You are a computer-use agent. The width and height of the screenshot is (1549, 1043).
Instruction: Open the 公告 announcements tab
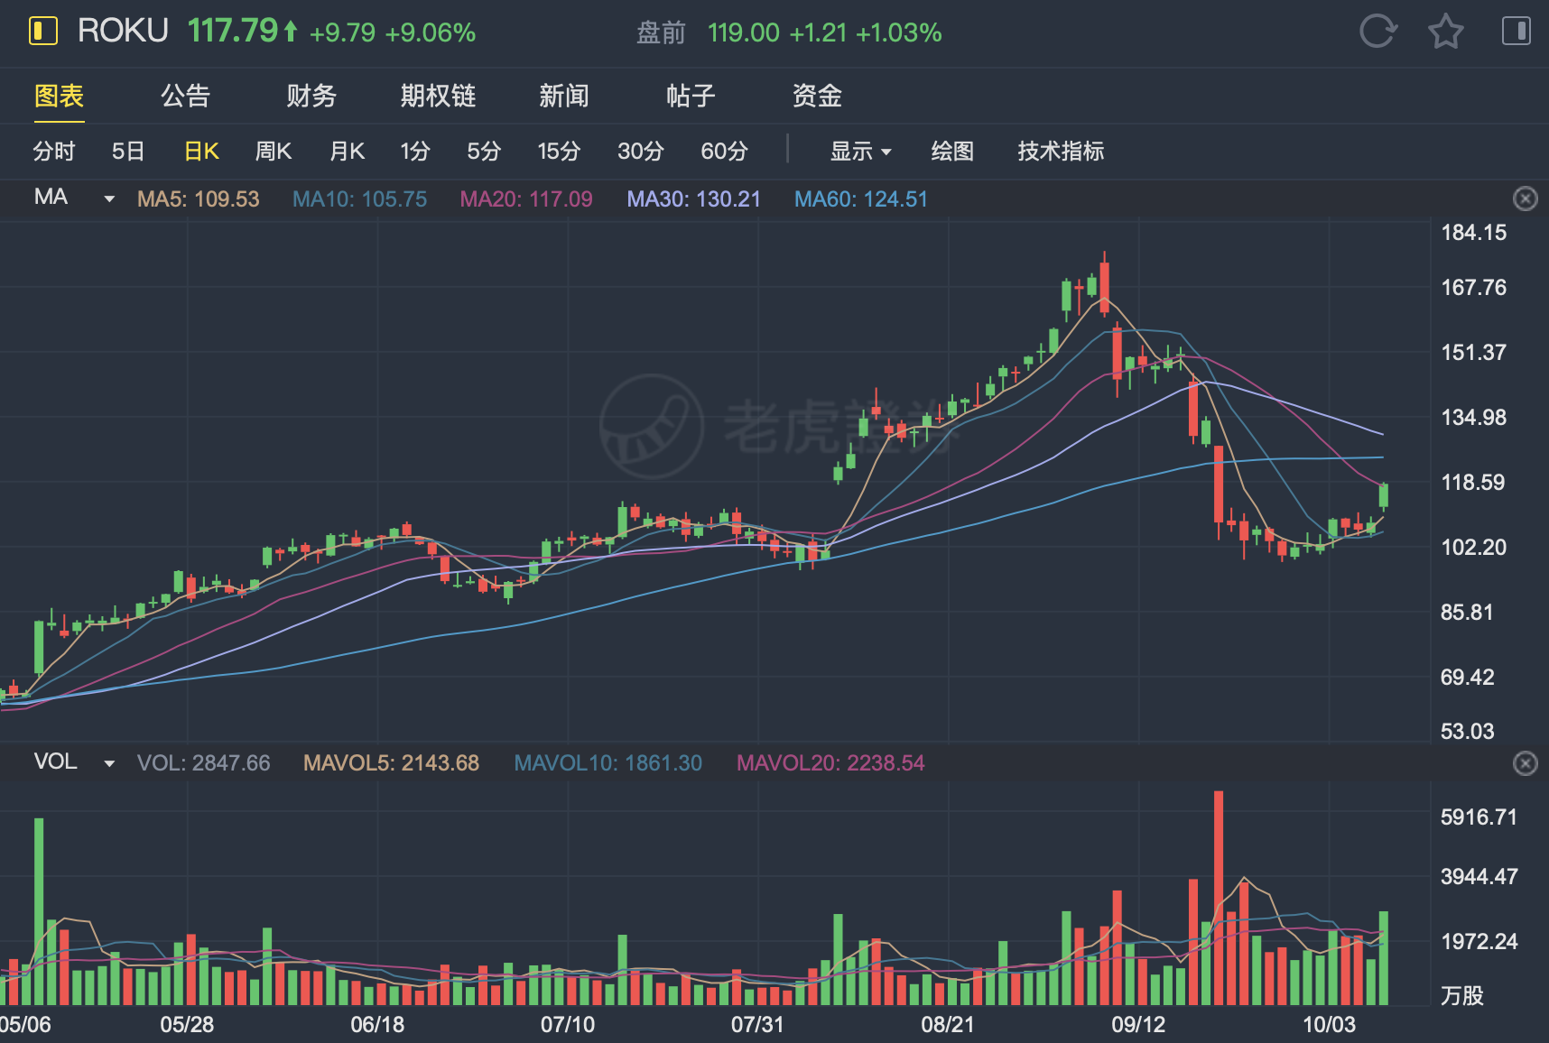186,96
